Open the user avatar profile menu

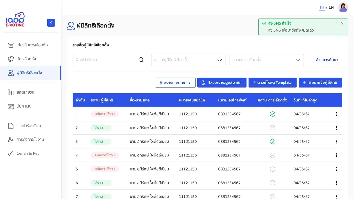(343, 7)
